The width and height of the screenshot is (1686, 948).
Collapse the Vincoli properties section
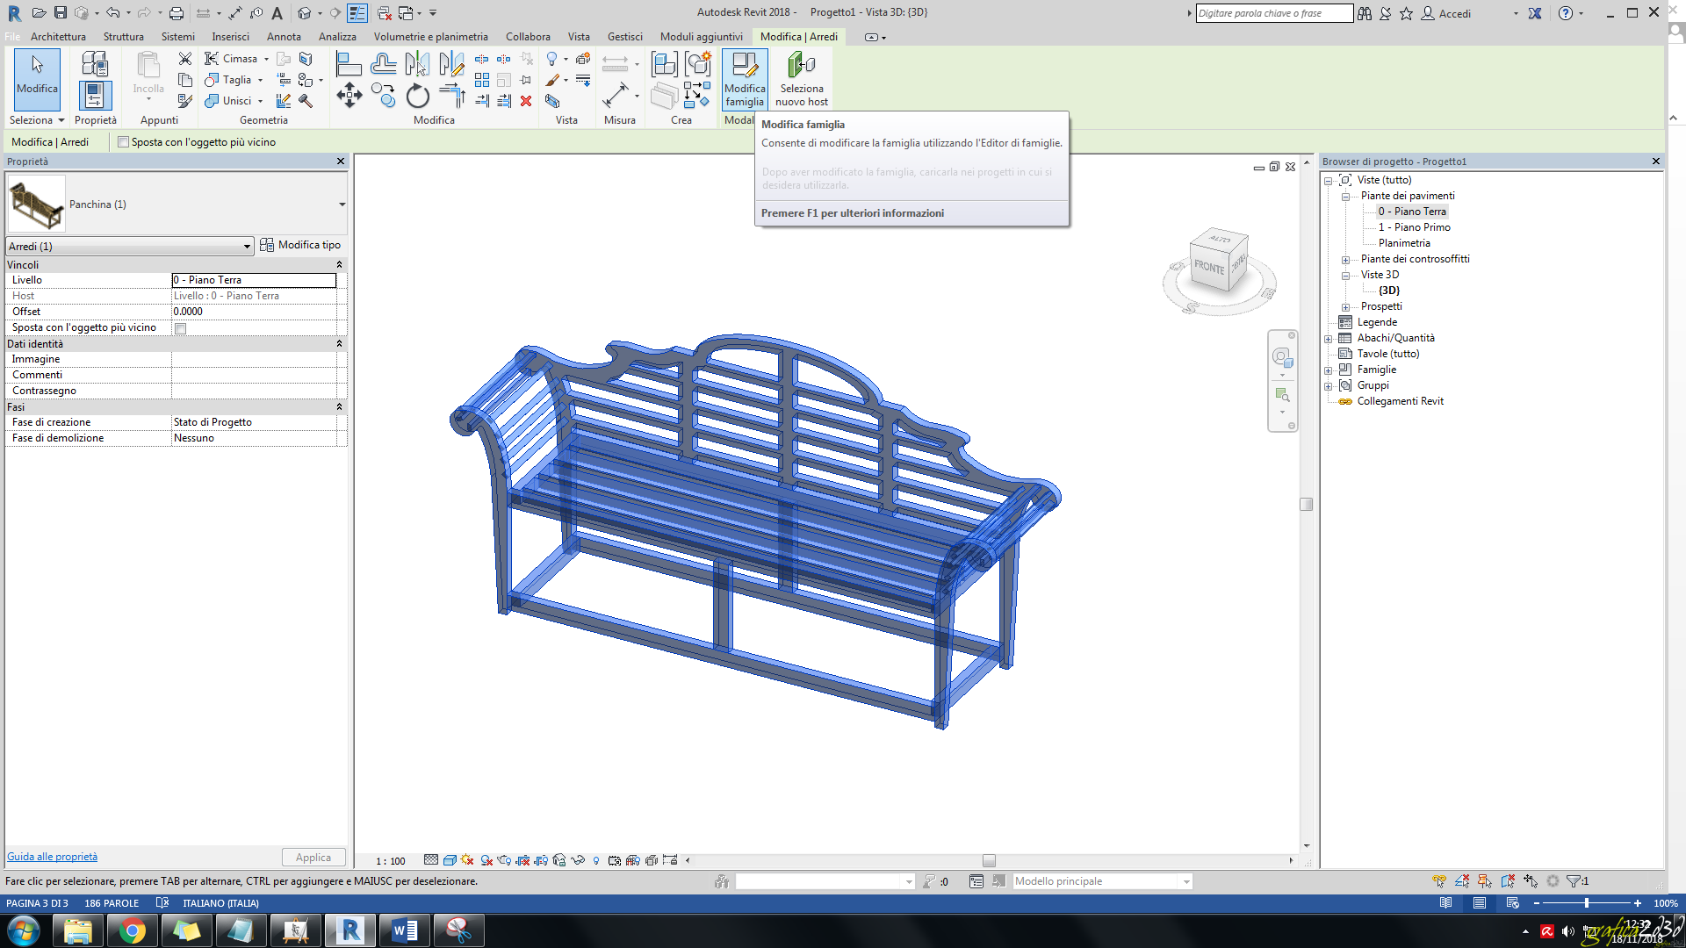click(x=340, y=264)
